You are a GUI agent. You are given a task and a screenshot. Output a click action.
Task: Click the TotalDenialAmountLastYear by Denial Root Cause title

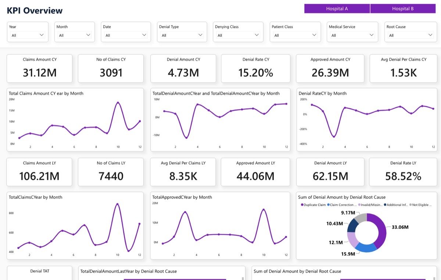(x=129, y=272)
